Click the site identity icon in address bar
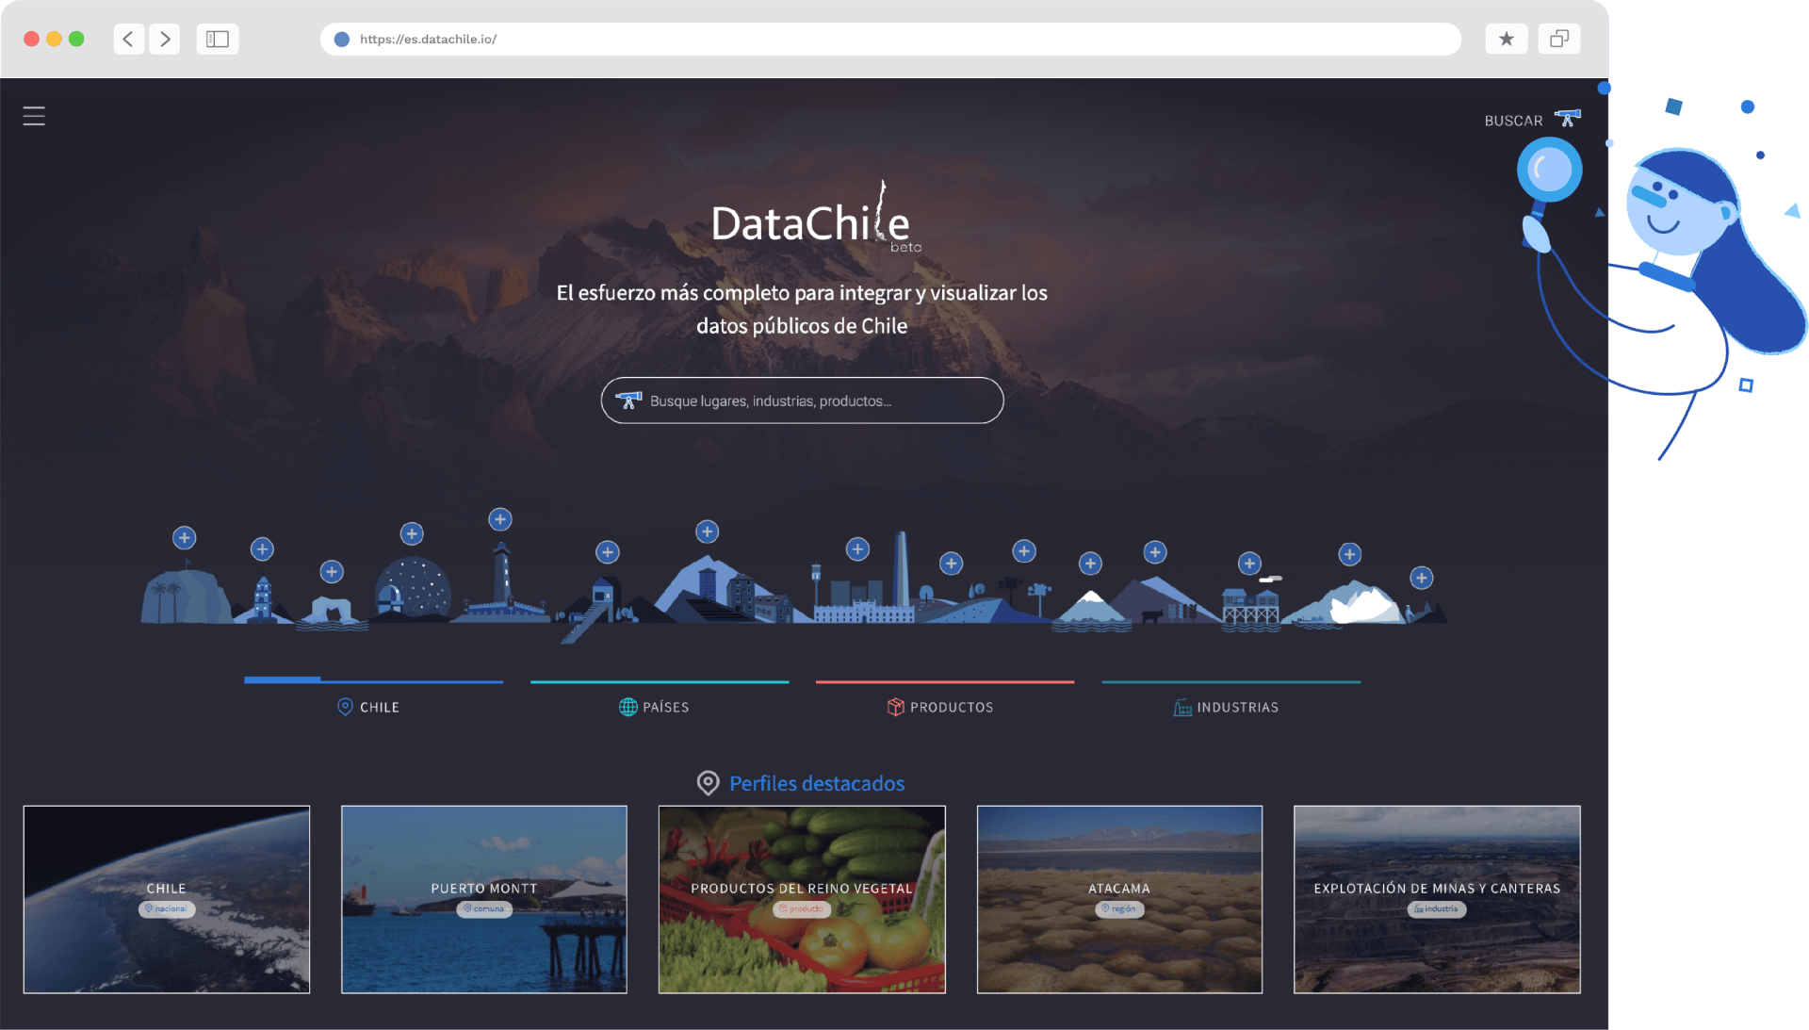 [x=342, y=40]
